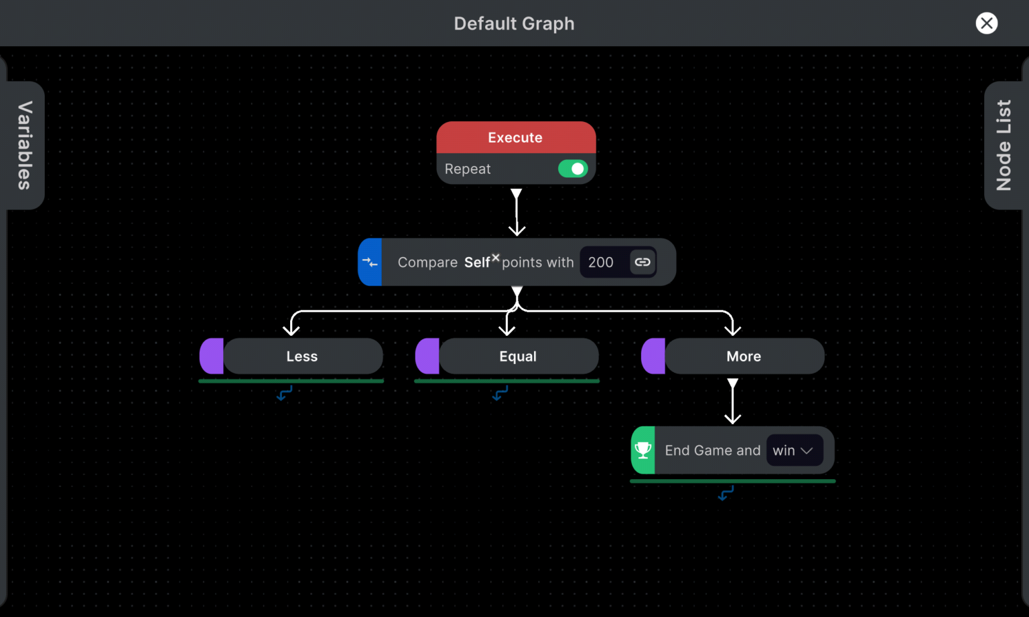Click the blue return arrow under Less
Image resolution: width=1029 pixels, height=617 pixels.
click(x=284, y=394)
